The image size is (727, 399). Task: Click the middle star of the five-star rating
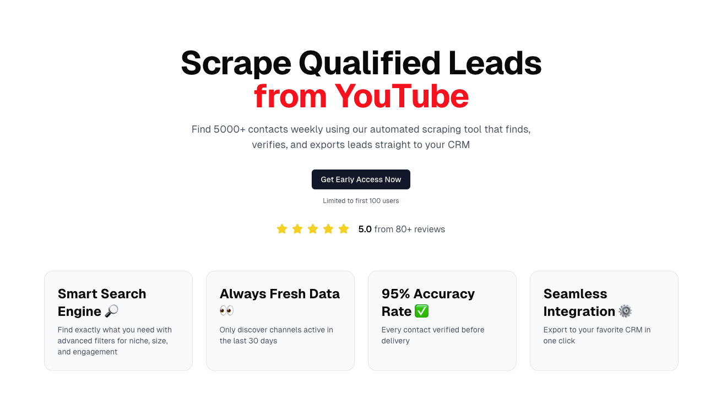coord(313,228)
